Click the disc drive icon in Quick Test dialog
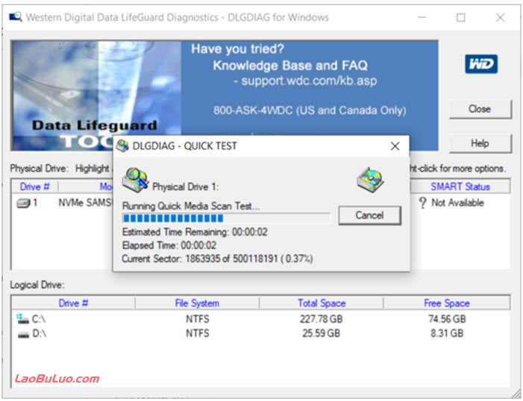523x401 pixels. pyautogui.click(x=370, y=180)
